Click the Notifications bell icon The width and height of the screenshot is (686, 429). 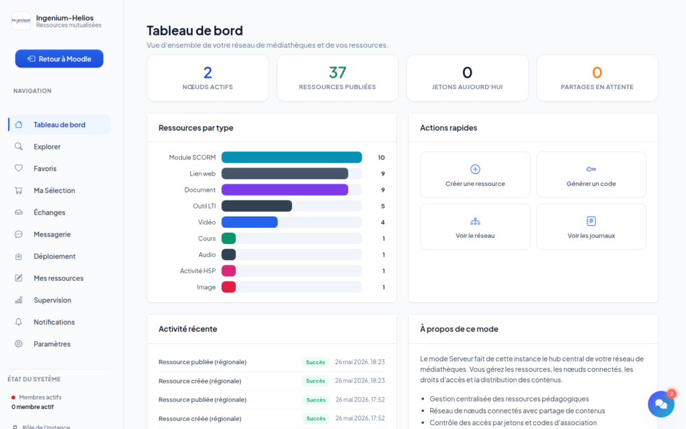click(18, 322)
